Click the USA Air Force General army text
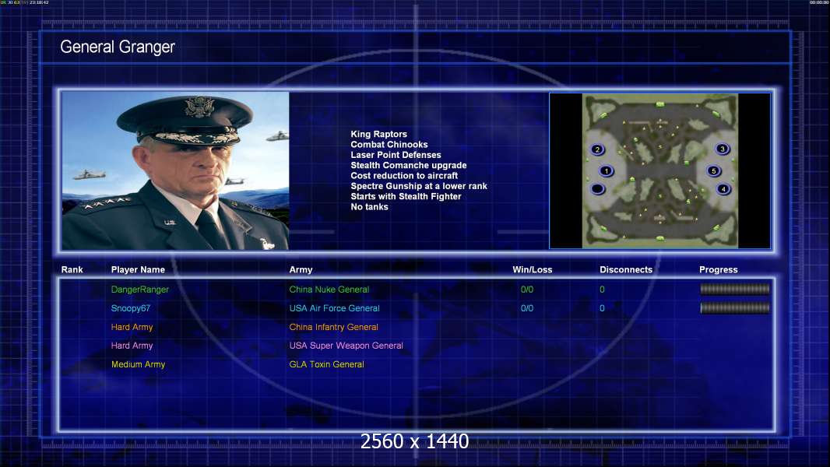The image size is (830, 467). click(x=334, y=308)
